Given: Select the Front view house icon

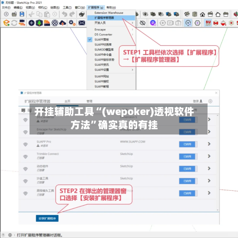Looking at the screenshot, I should click(202, 14).
